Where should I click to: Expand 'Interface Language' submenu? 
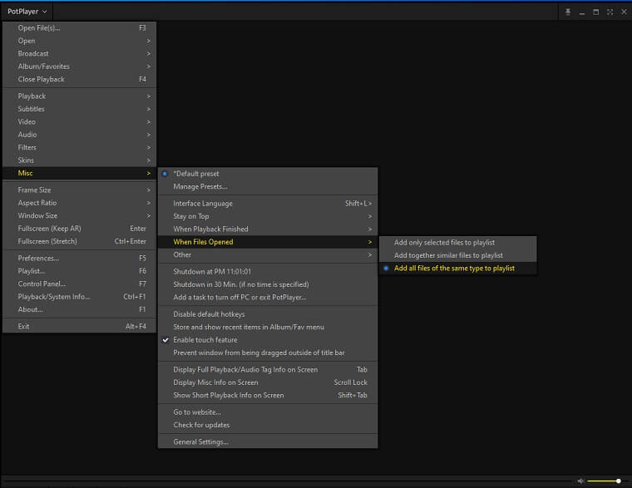tap(268, 204)
